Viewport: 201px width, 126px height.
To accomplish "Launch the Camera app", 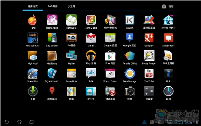I will click(x=129, y=93).
